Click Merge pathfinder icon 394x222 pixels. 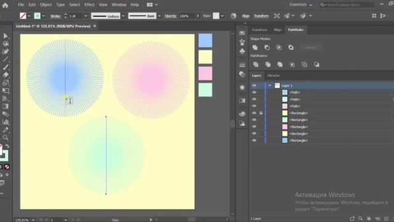[280, 64]
